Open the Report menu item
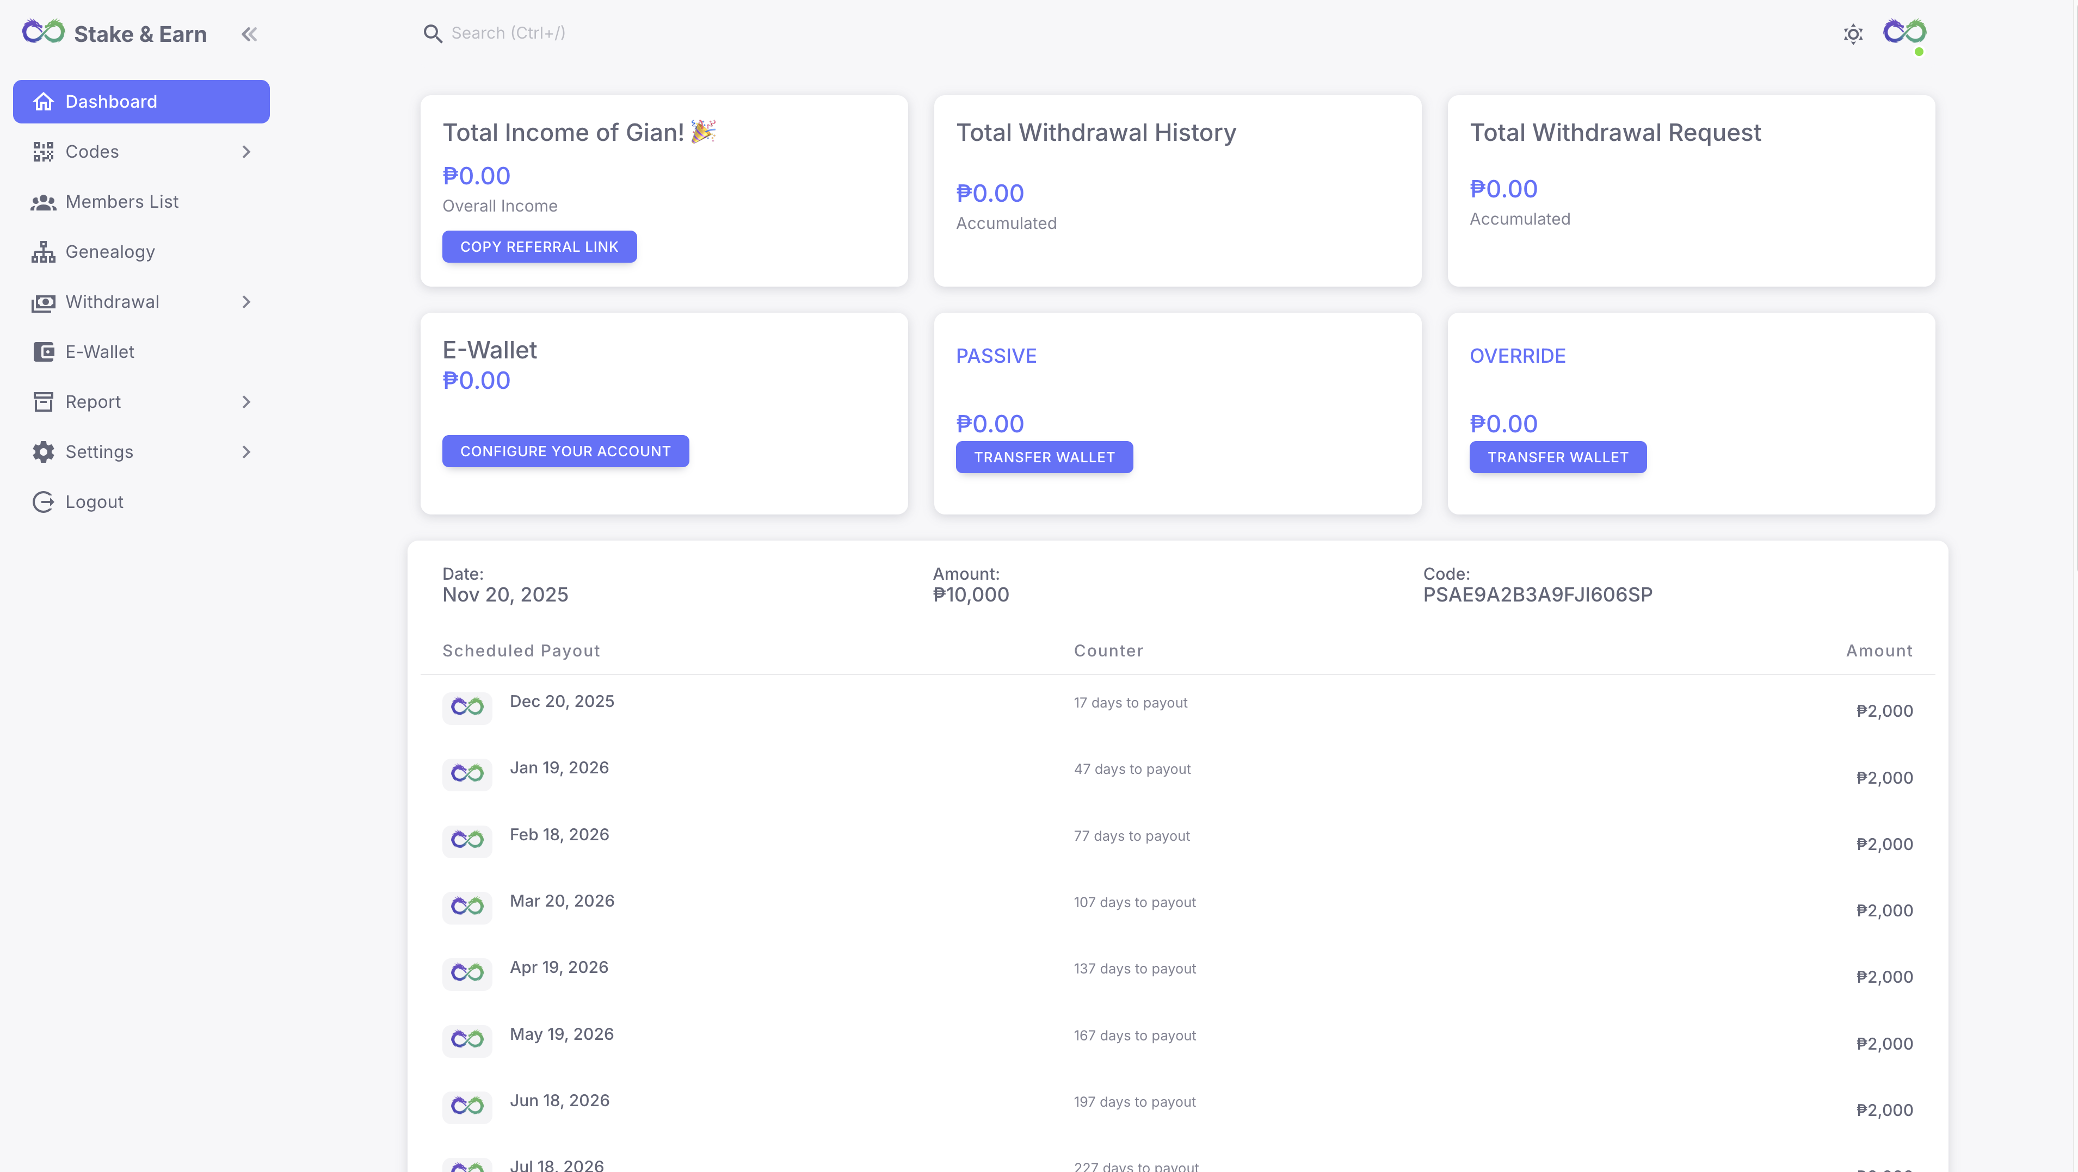Image resolution: width=2078 pixels, height=1172 pixels. pyautogui.click(x=94, y=402)
